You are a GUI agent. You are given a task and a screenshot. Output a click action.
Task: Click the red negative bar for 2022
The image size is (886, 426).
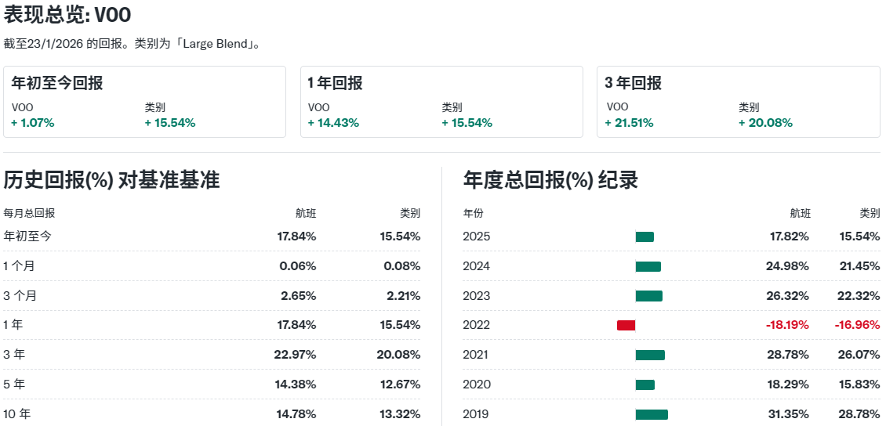pyautogui.click(x=626, y=325)
